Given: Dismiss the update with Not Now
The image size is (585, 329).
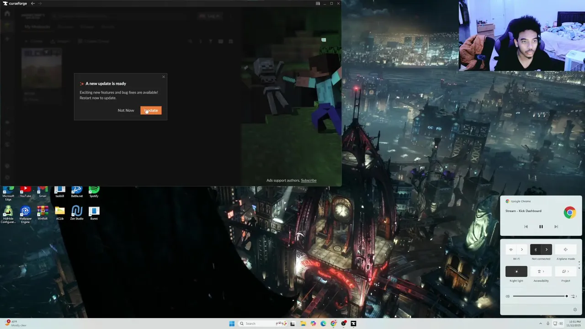Looking at the screenshot, I should [126, 110].
